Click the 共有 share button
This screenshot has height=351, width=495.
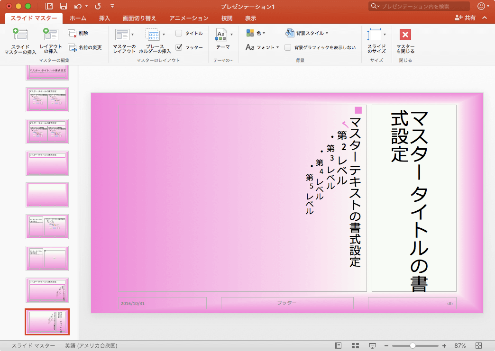465,18
